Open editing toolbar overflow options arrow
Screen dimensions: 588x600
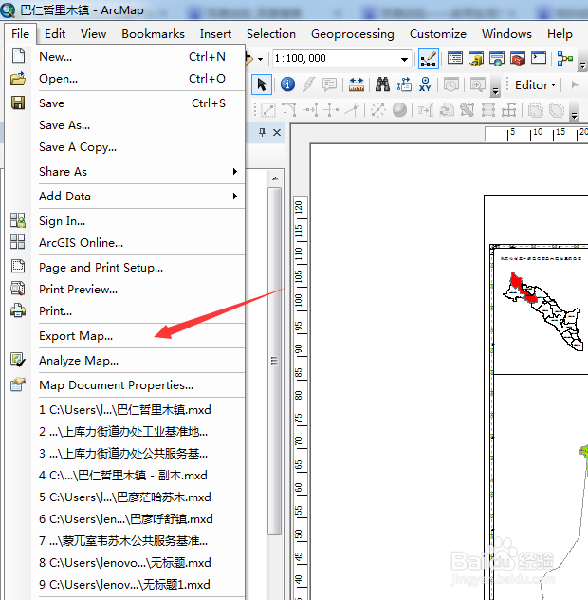pyautogui.click(x=574, y=116)
